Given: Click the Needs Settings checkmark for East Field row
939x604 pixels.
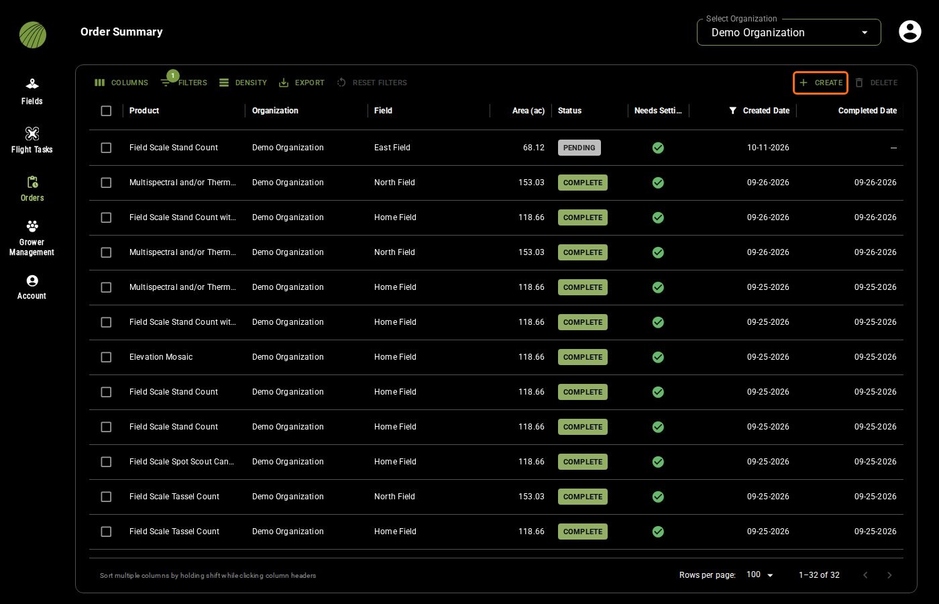Looking at the screenshot, I should (x=658, y=148).
